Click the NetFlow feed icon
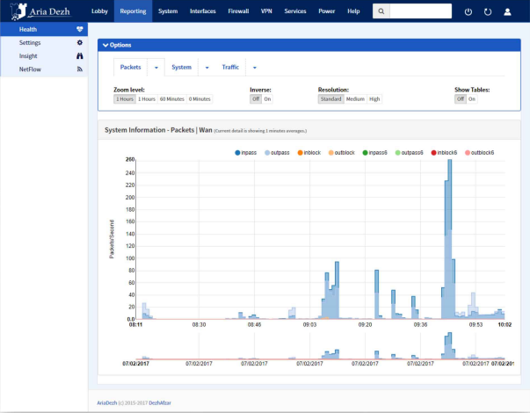 [x=79, y=69]
